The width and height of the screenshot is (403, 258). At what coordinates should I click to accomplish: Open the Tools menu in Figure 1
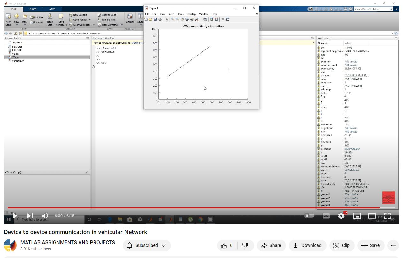click(x=180, y=14)
